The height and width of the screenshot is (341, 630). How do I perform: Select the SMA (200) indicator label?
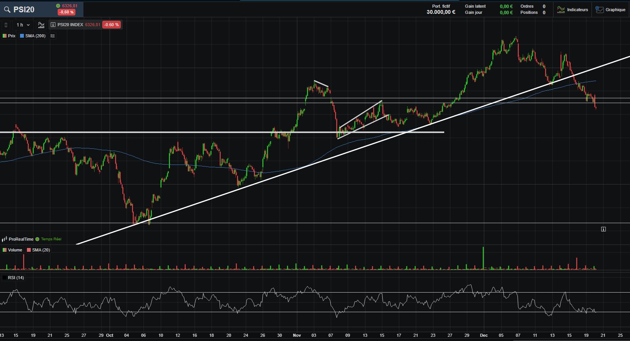point(35,36)
